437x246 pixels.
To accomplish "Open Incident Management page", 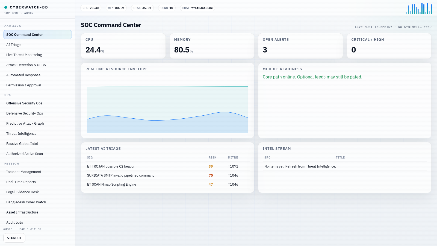I will pyautogui.click(x=37, y=172).
